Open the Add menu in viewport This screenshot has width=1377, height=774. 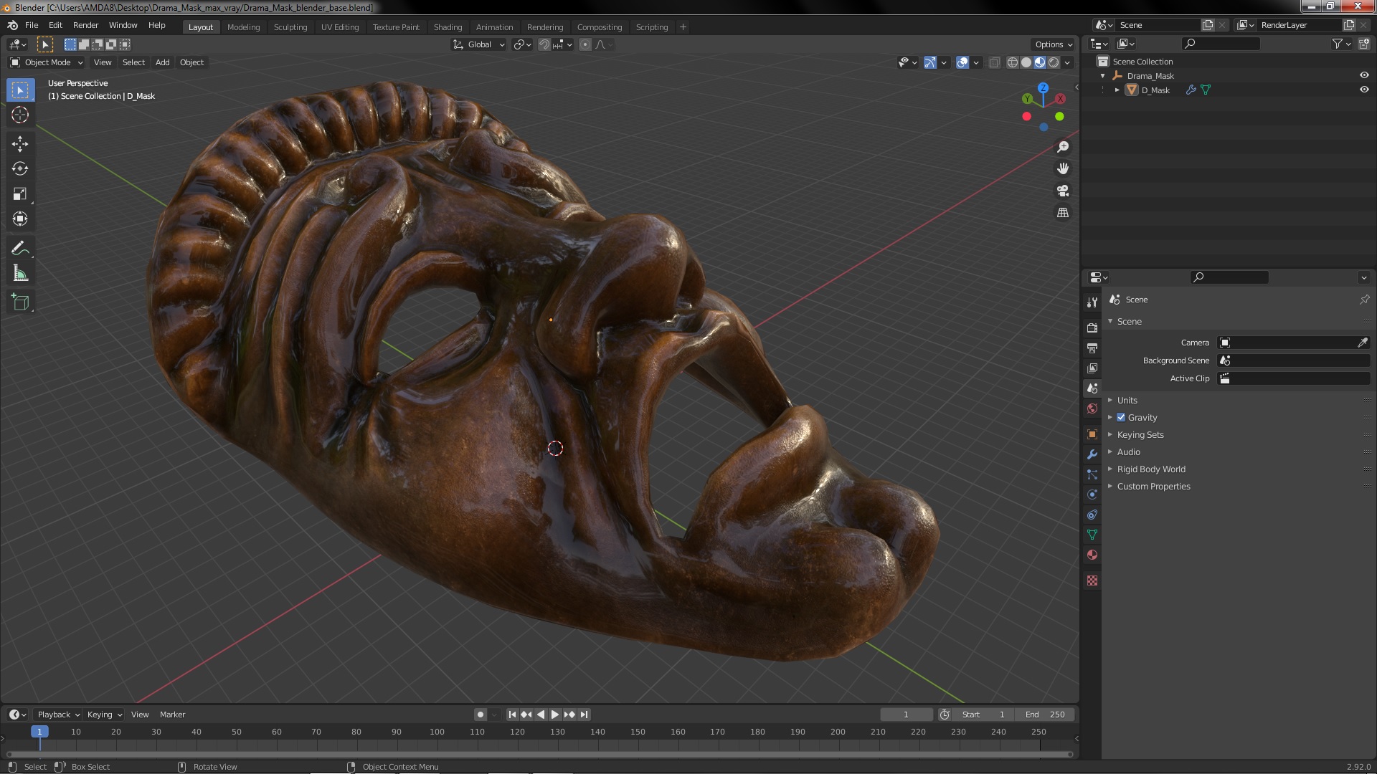[163, 62]
